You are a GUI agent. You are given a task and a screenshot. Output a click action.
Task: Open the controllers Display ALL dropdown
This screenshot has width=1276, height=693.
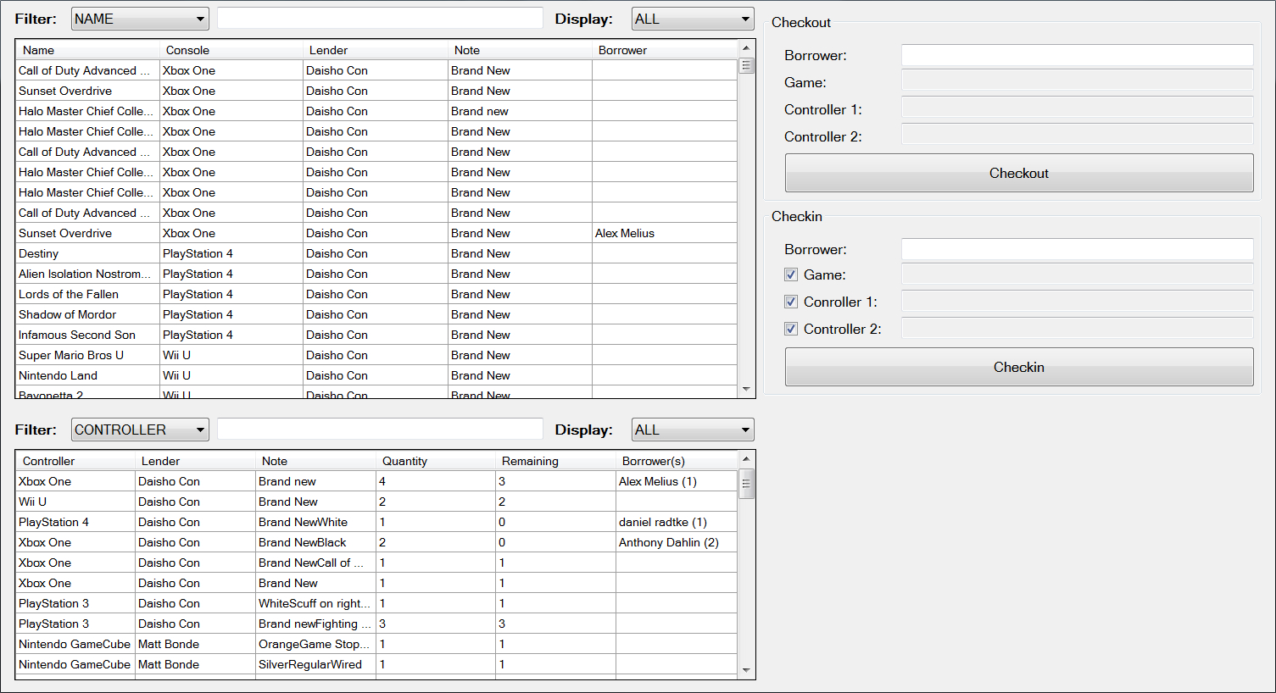point(693,430)
